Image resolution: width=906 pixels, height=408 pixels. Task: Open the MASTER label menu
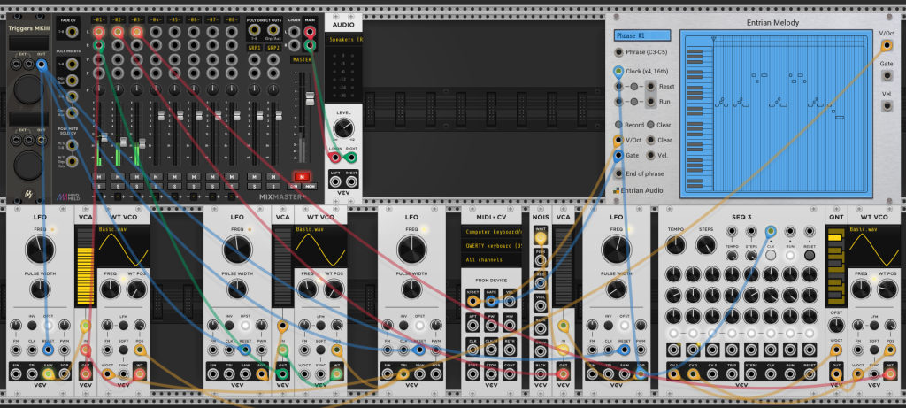click(303, 59)
